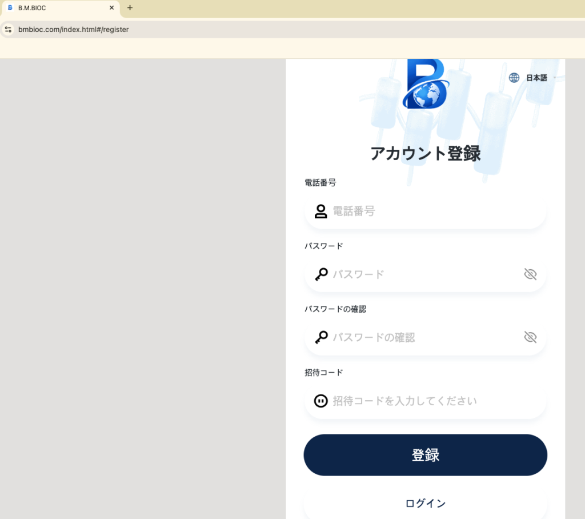Click the globe language icon

point(514,78)
